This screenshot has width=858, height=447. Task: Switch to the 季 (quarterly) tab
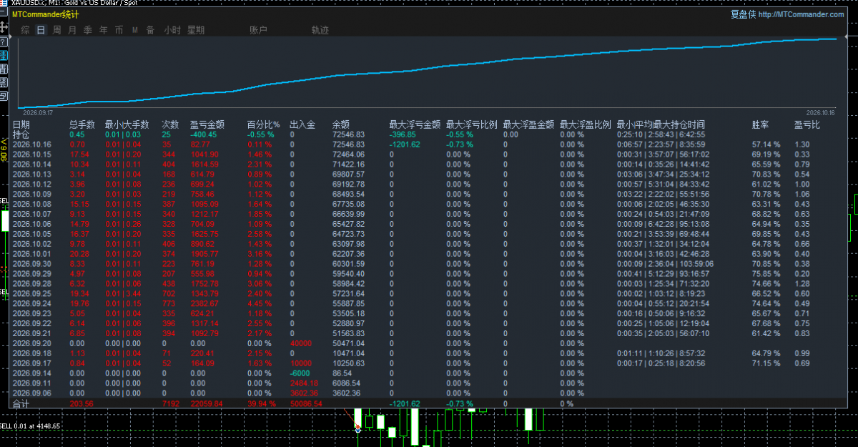click(x=88, y=30)
